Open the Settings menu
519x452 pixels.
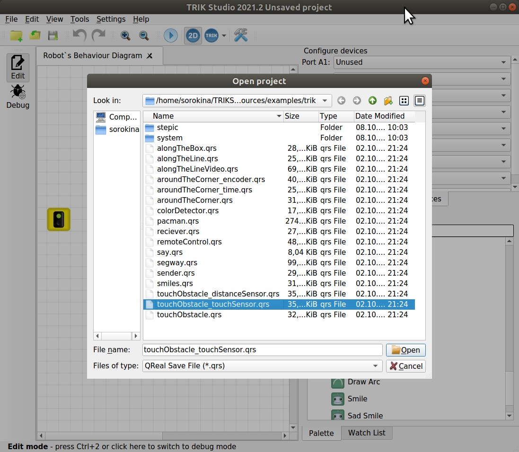111,19
